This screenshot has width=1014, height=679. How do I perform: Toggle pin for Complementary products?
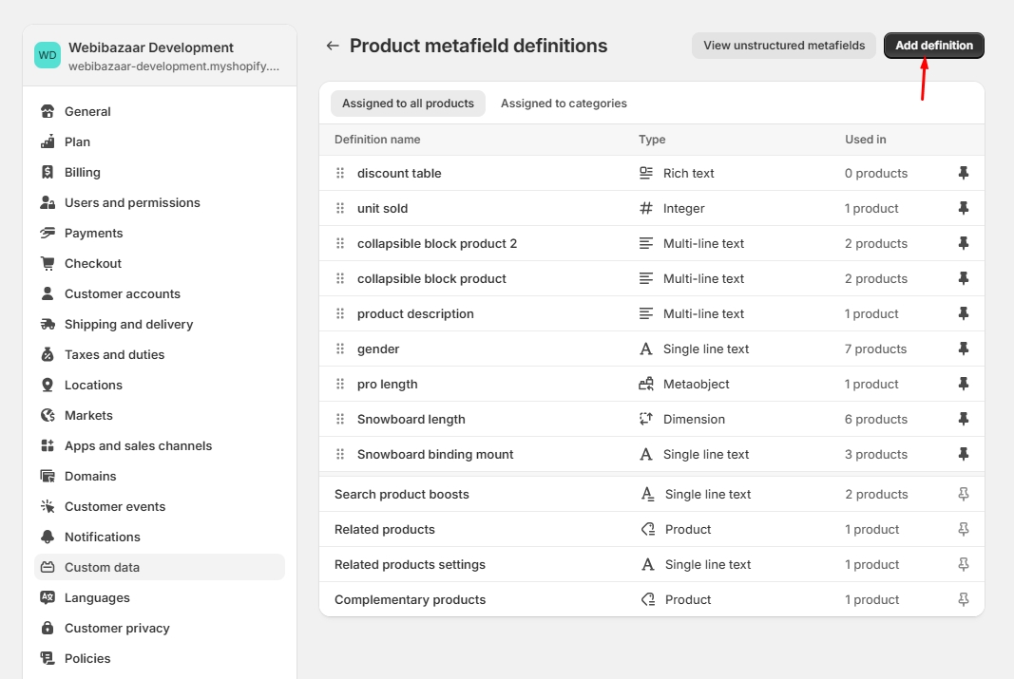pos(964,600)
